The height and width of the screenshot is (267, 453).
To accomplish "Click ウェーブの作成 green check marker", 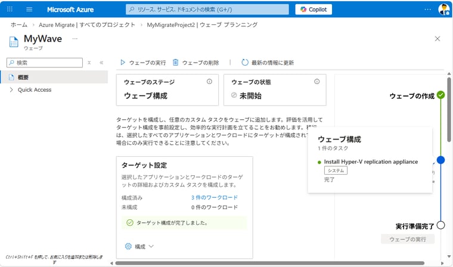I will point(440,95).
